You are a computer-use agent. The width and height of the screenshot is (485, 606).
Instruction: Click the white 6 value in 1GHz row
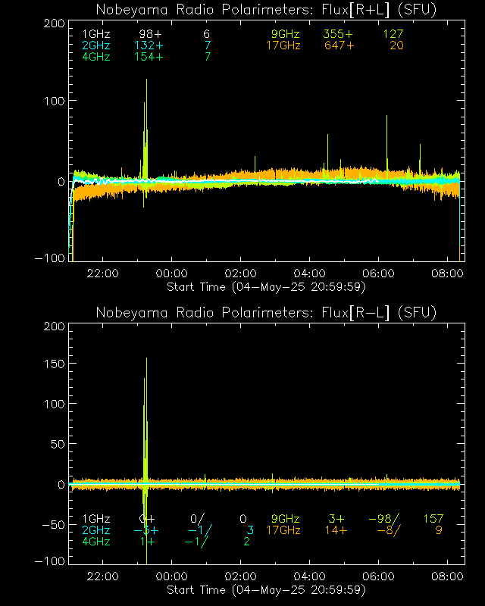(207, 34)
